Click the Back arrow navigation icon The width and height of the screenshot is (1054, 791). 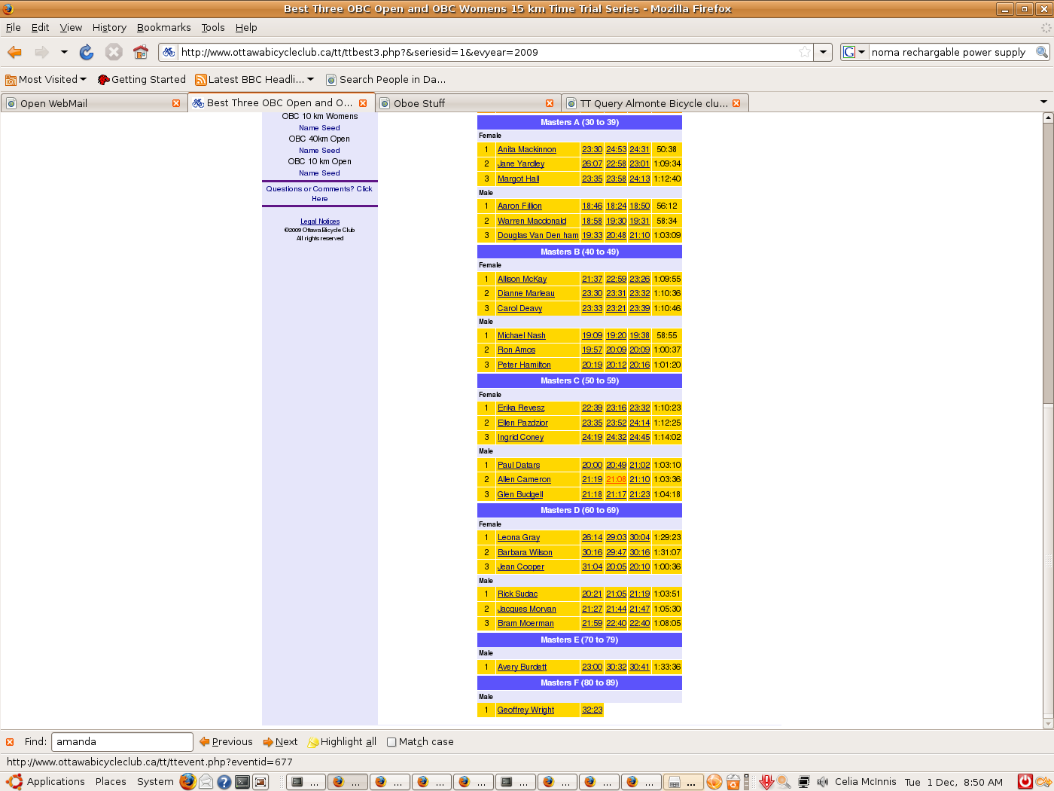click(15, 52)
